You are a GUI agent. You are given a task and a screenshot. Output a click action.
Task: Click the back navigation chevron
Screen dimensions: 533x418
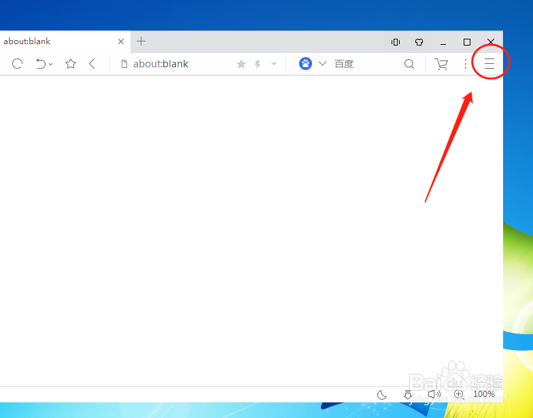[92, 64]
